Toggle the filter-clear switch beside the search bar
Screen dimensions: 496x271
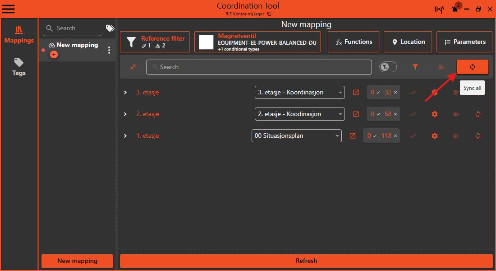[x=388, y=67]
